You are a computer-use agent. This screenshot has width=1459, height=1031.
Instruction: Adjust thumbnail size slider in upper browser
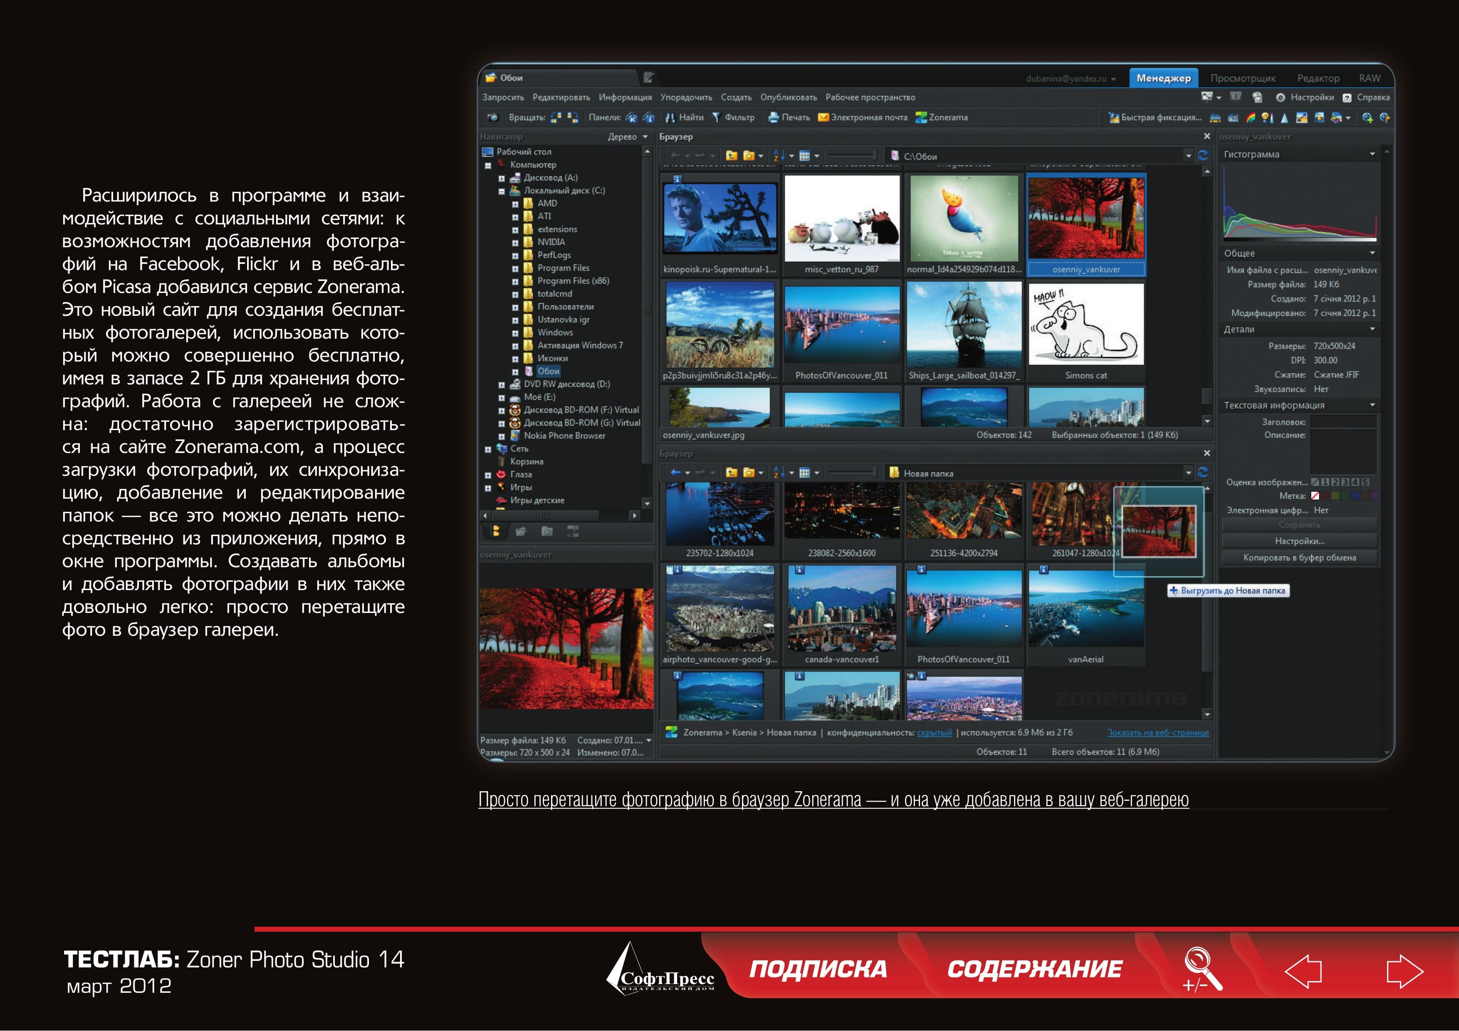[x=852, y=155]
